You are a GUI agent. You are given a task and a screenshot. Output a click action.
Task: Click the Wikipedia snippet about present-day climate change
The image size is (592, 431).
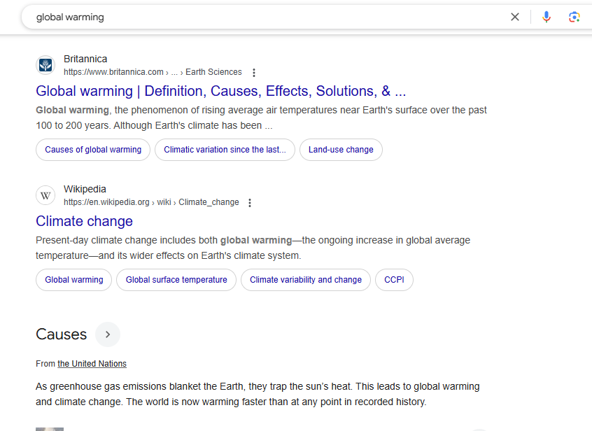tap(253, 248)
